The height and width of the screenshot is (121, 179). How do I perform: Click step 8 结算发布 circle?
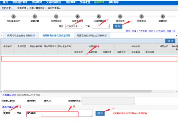[x=163, y=17]
